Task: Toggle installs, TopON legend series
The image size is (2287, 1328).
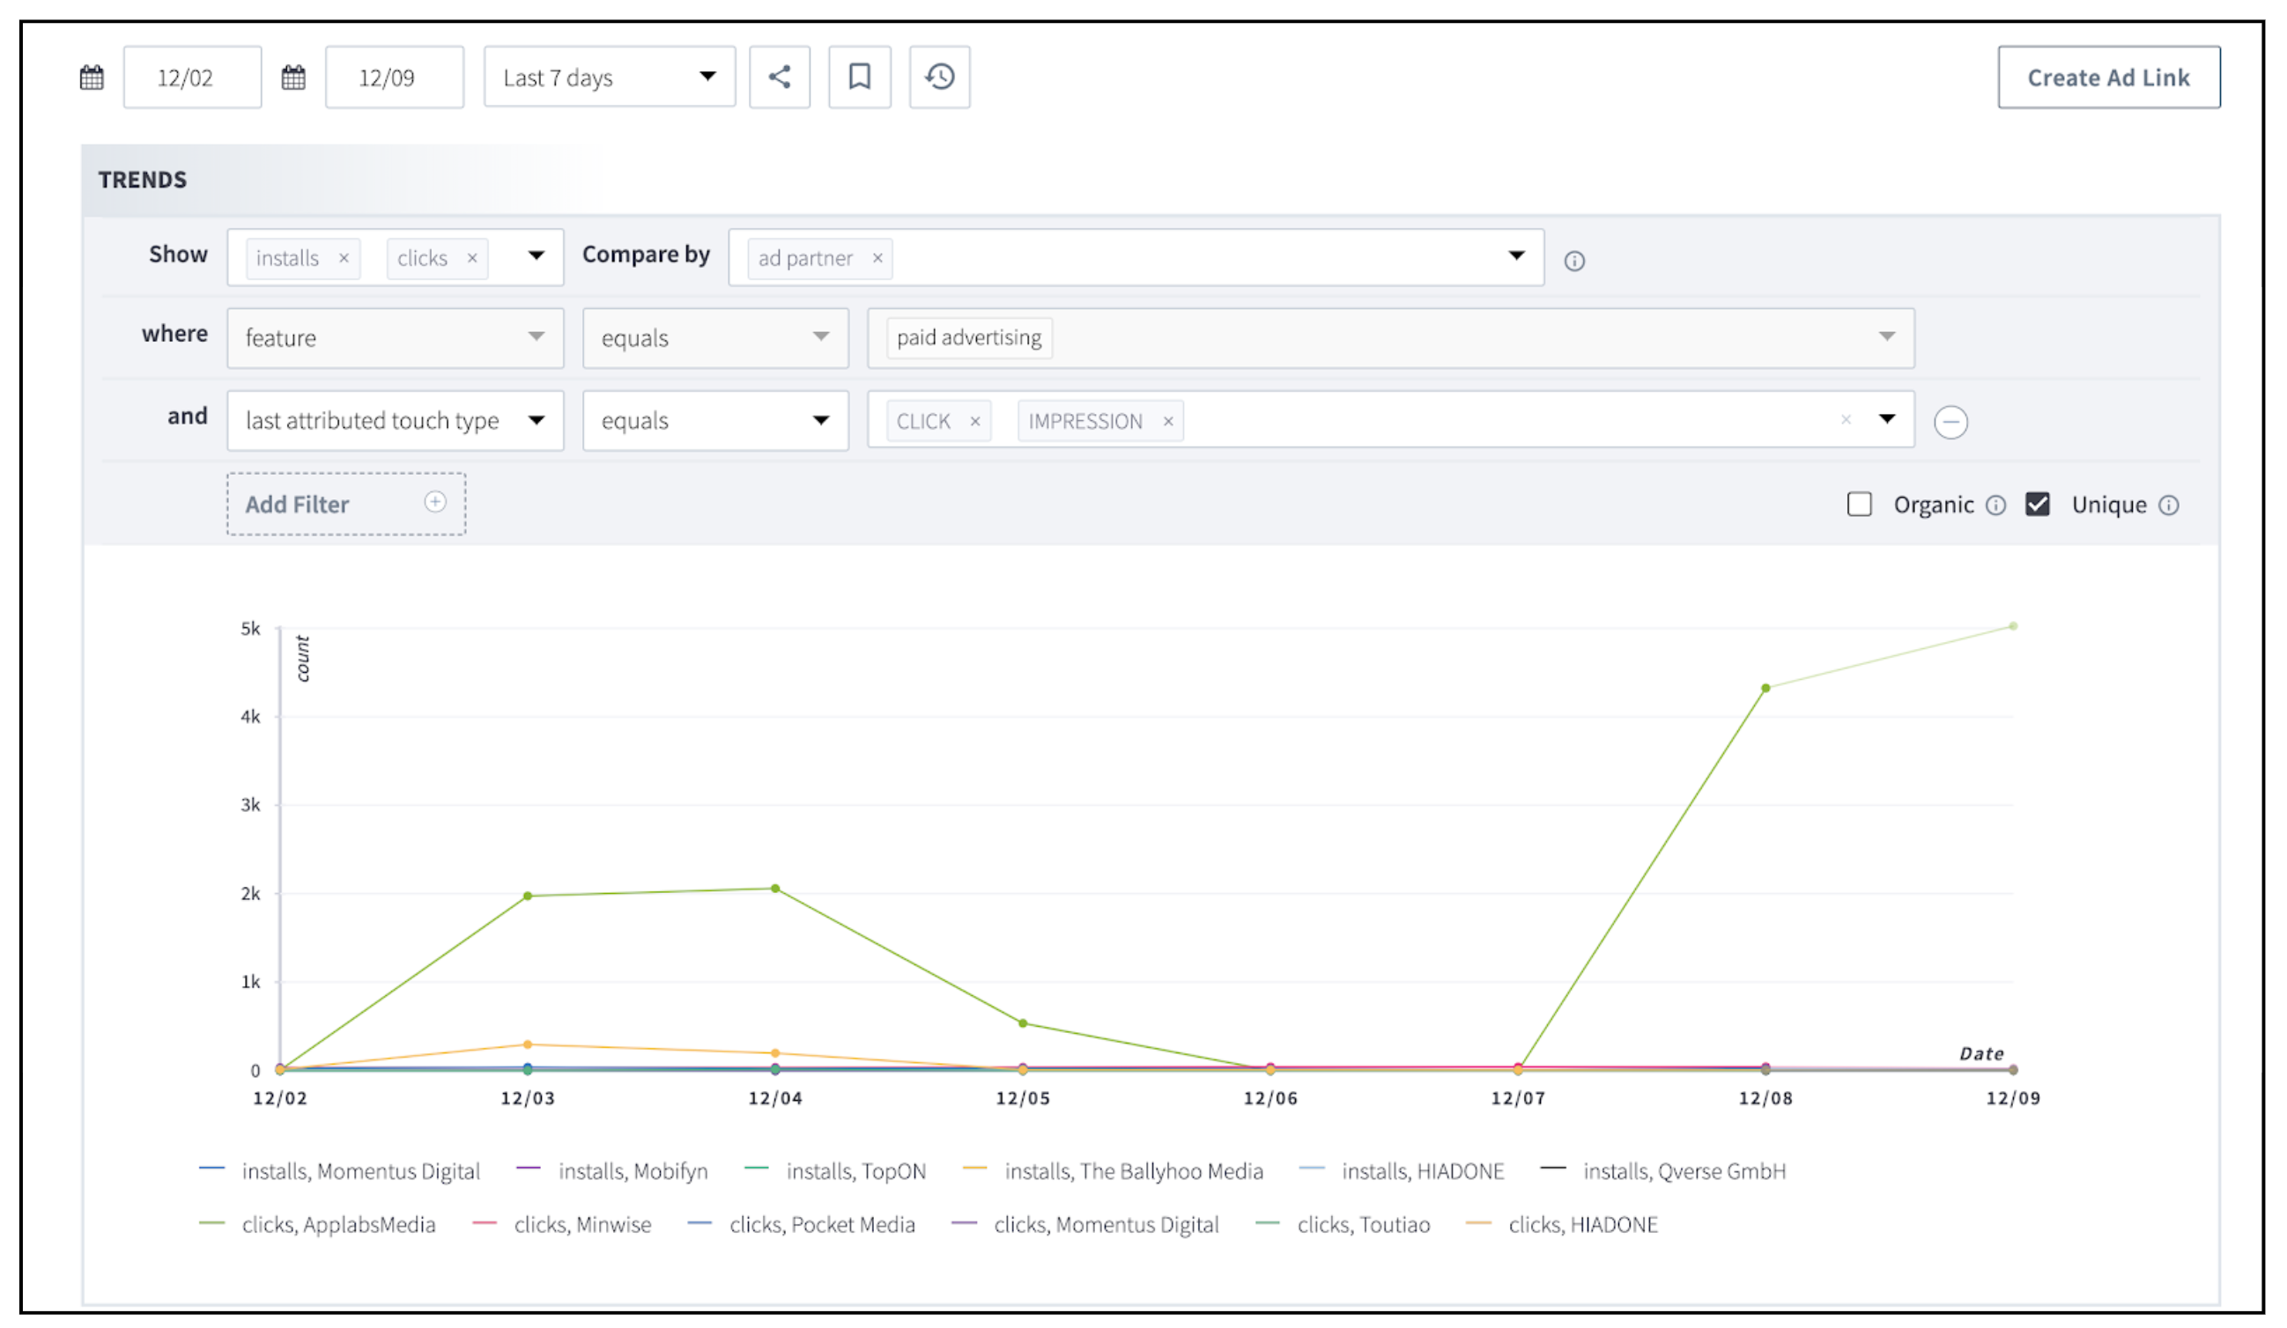Action: coord(836,1171)
